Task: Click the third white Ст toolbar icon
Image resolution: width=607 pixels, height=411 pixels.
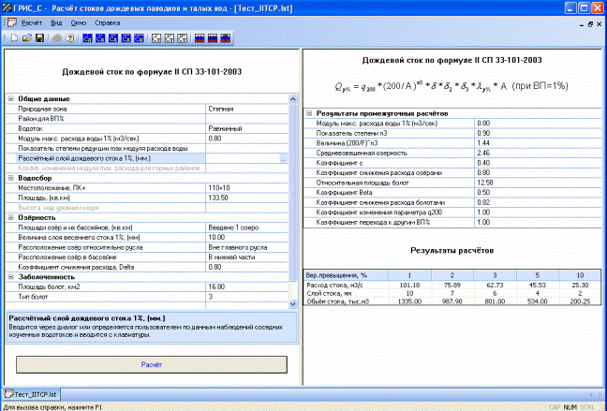Action: pos(182,38)
